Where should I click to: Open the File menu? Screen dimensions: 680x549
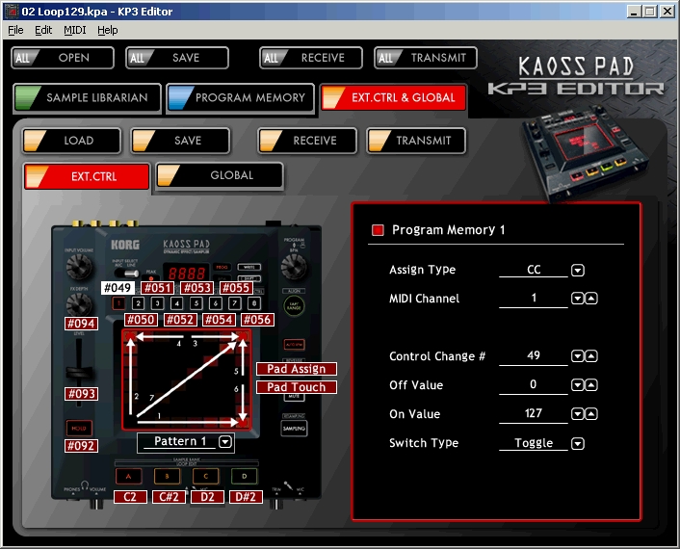15,30
